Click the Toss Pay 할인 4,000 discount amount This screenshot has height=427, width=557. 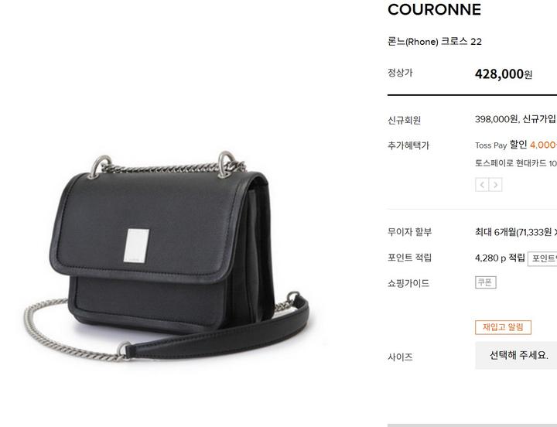(x=543, y=145)
